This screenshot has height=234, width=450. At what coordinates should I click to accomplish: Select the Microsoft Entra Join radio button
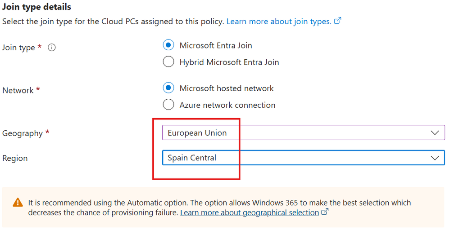(168, 45)
